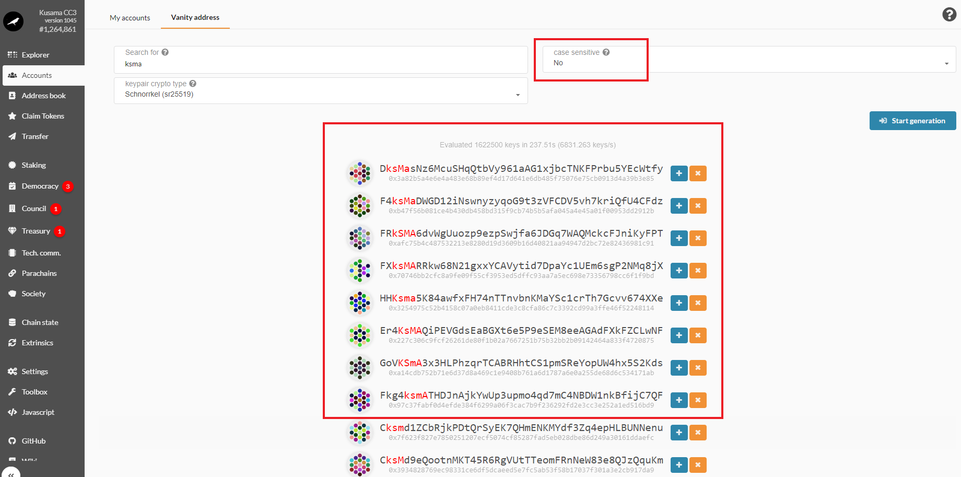The image size is (961, 477).
Task: Save the Er4KsMAQi address with plus button
Action: (678, 335)
